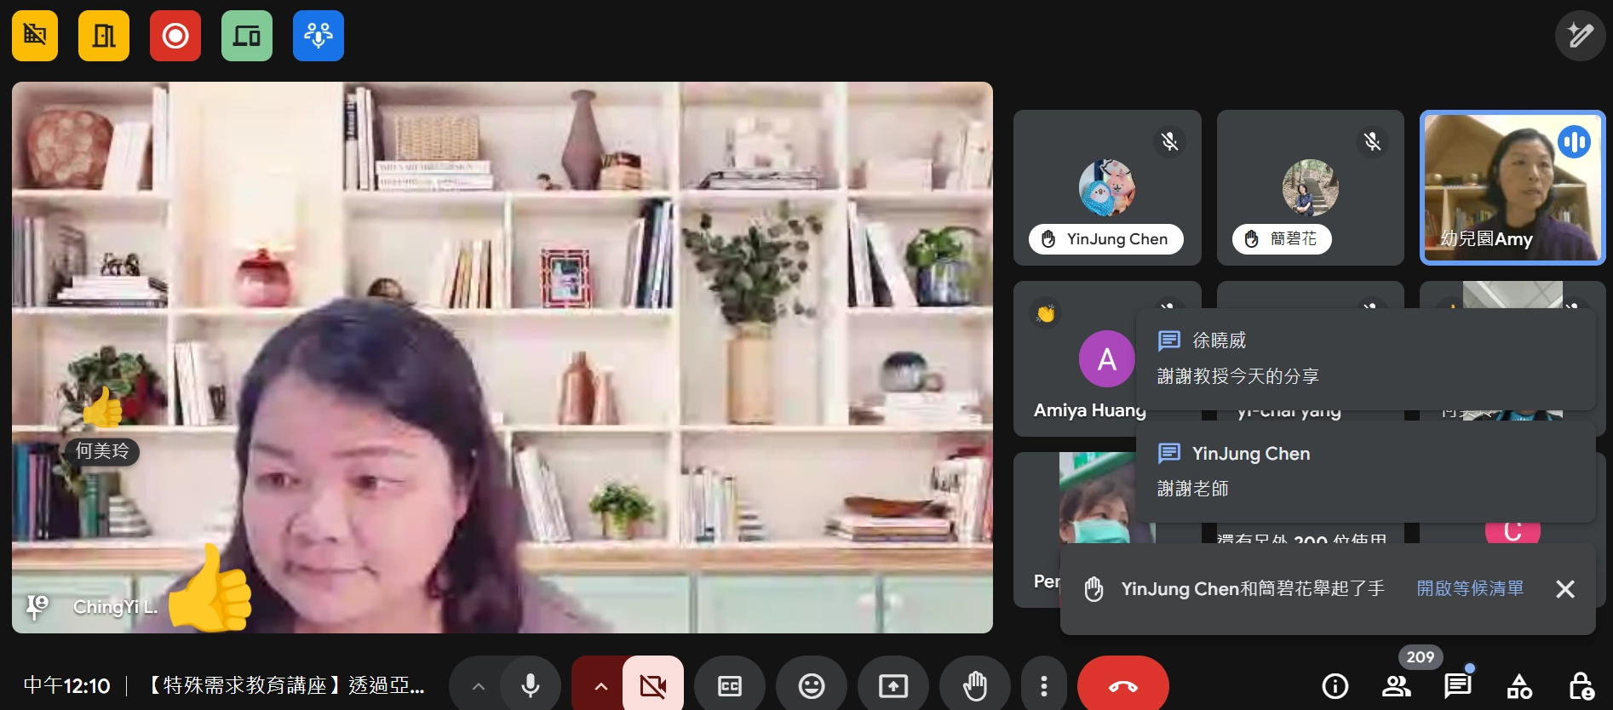Open the visual effects magic wand

point(1580,36)
